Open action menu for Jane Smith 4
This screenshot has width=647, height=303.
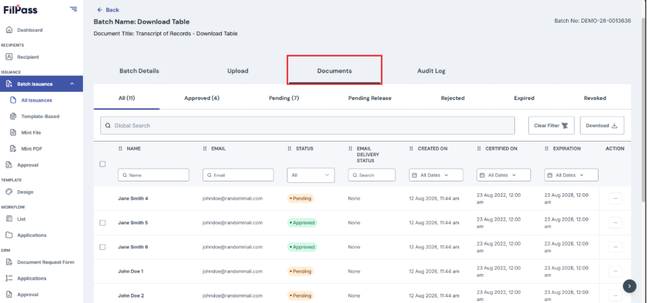point(615,198)
